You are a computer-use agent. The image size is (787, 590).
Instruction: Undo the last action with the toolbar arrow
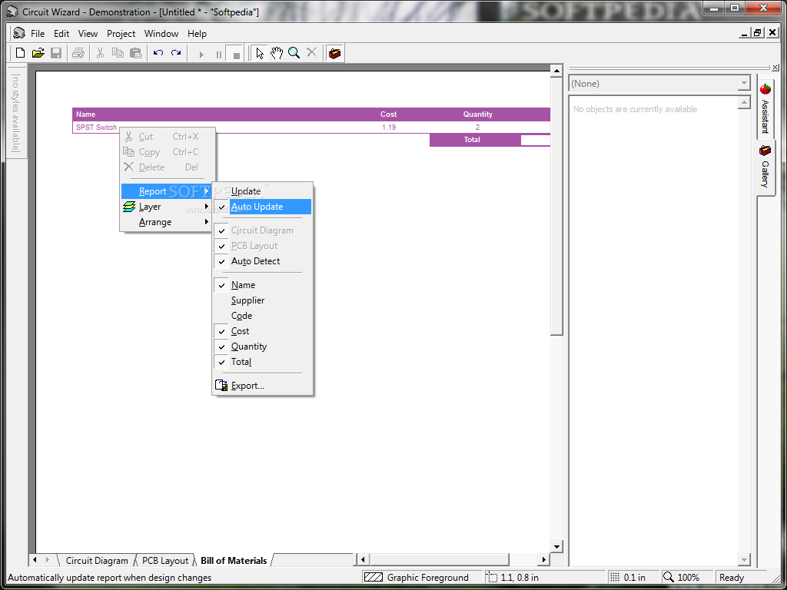158,53
